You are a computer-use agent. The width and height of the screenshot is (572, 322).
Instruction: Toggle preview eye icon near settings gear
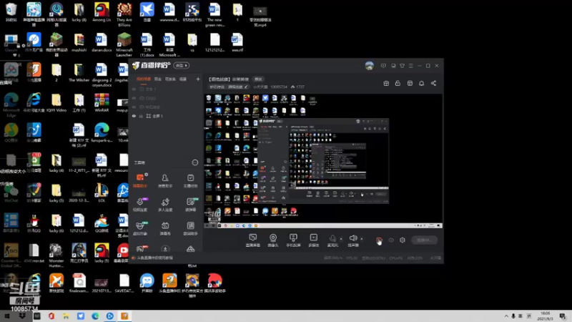391,240
